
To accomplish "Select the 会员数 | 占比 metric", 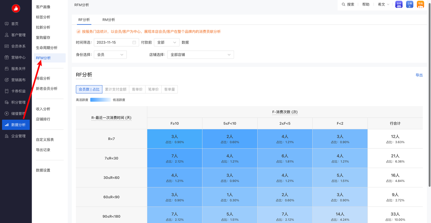I will [x=89, y=90].
